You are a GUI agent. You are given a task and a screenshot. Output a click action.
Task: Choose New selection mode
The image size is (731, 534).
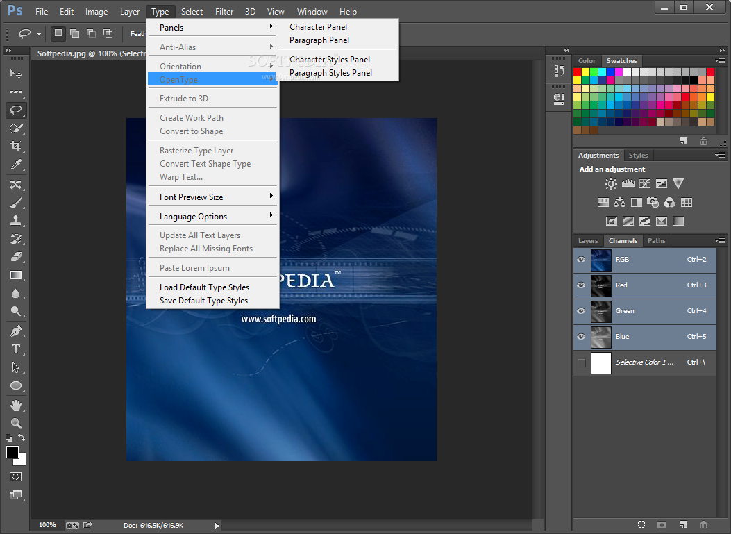[58, 33]
